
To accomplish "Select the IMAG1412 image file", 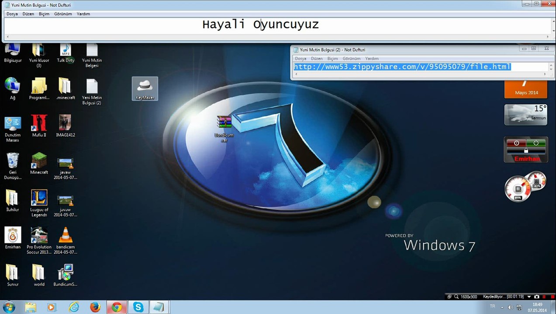I will pos(66,126).
